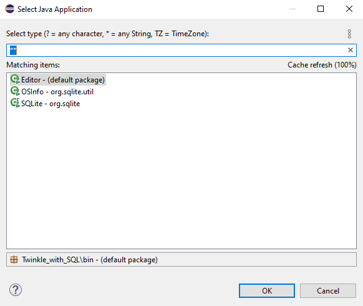
Task: Click the SQLite final class icon
Action: 15,103
